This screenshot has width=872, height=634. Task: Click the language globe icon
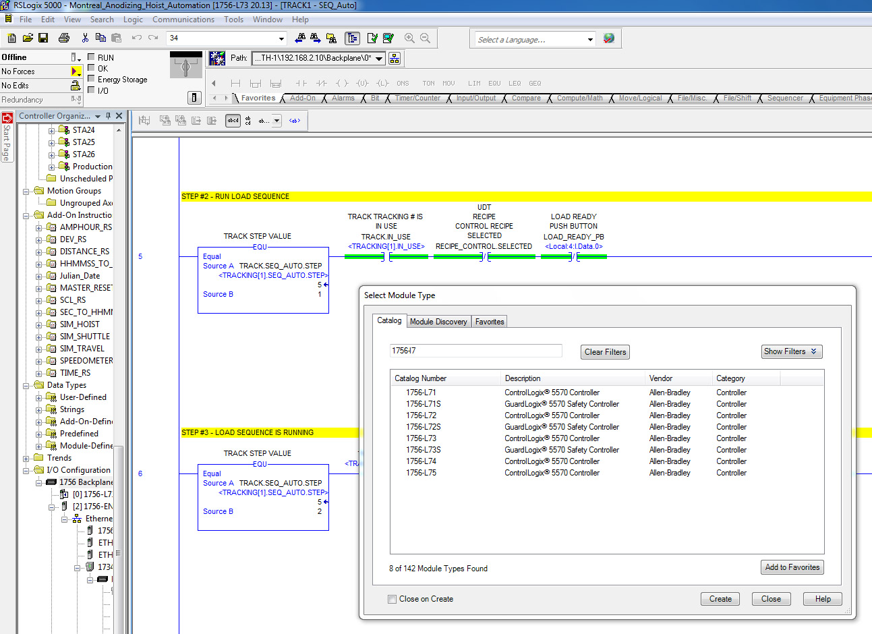click(609, 38)
